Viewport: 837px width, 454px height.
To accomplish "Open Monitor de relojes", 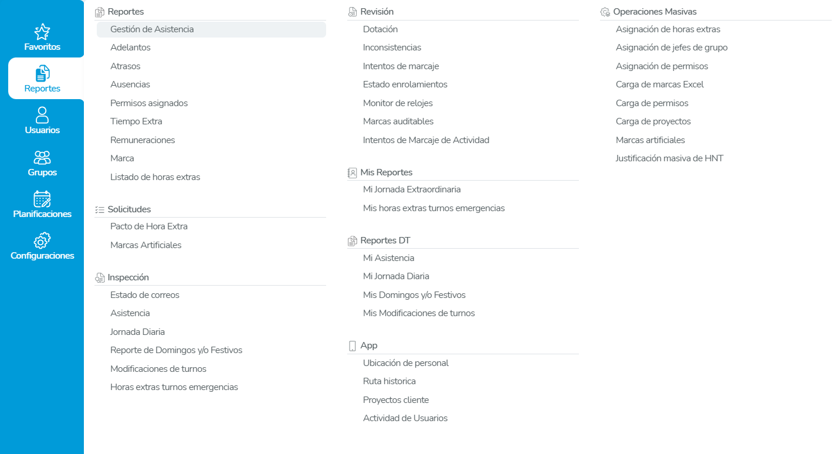I will click(x=398, y=103).
